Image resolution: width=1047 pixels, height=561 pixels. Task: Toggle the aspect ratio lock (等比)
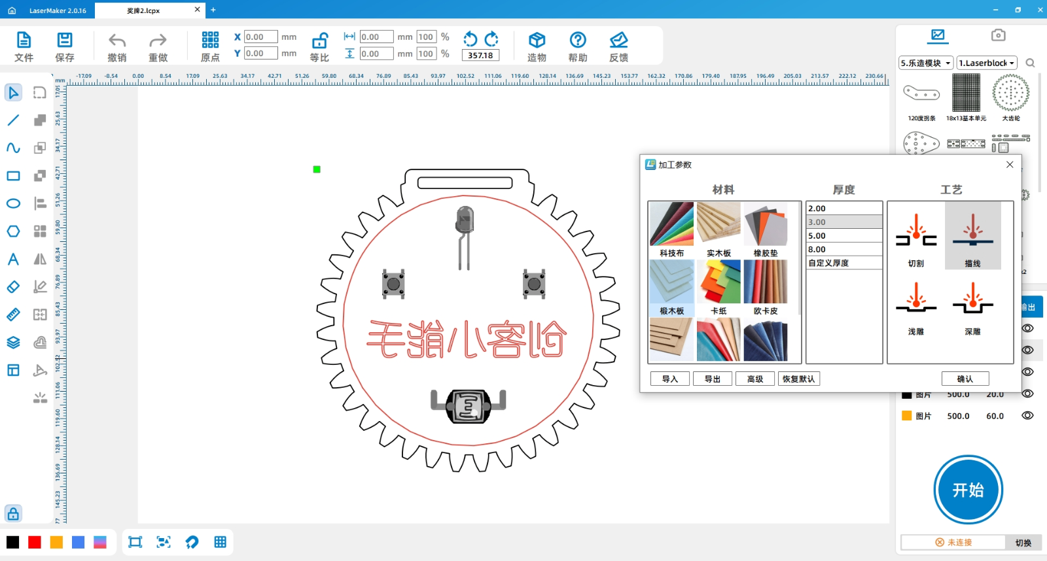pos(319,41)
